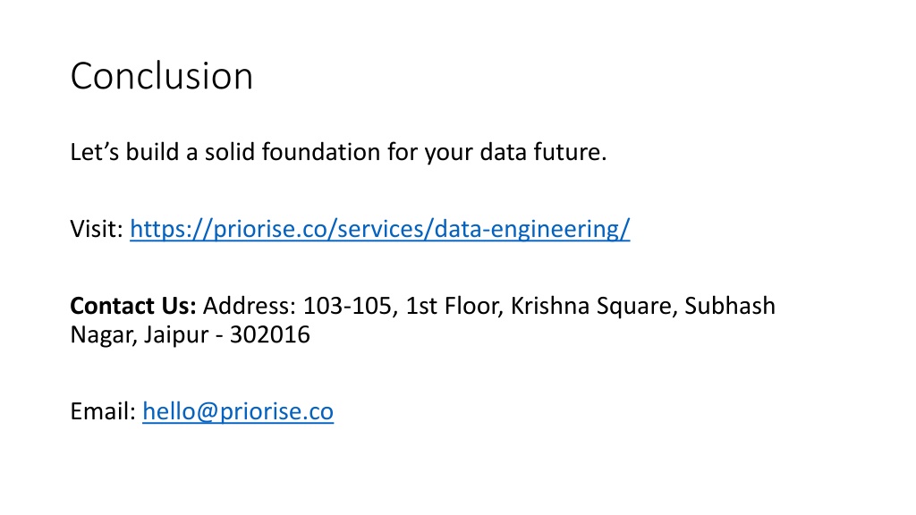This screenshot has width=916, height=515.
Task: Open the hello@priorise.co email link
Action: [238, 411]
